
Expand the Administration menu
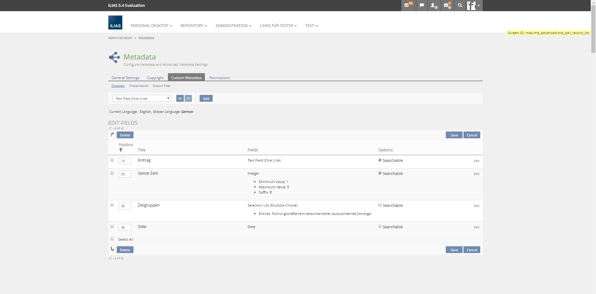coord(233,26)
